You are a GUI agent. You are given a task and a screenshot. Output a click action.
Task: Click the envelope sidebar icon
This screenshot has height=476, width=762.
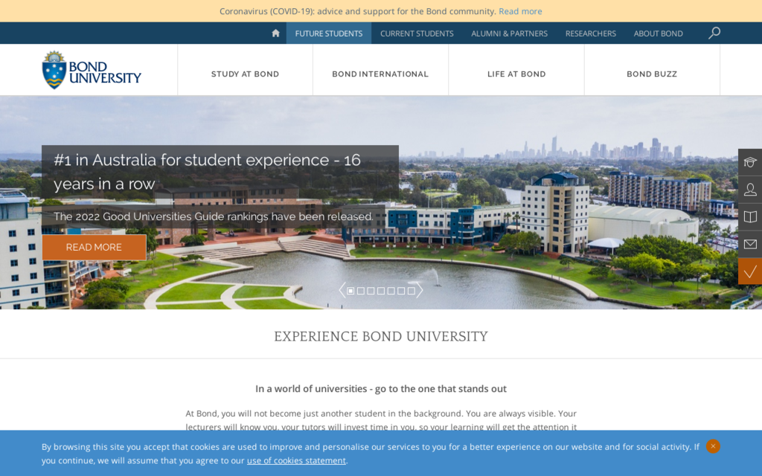coord(750,244)
